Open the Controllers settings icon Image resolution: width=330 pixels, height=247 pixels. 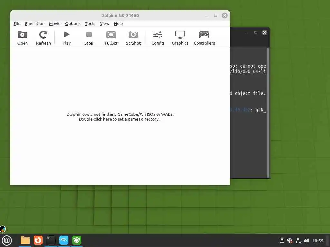[x=204, y=38]
